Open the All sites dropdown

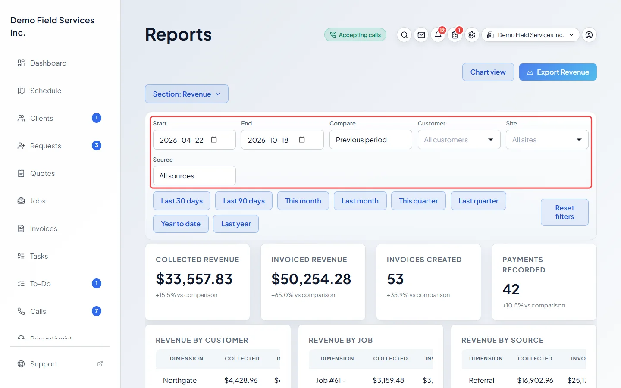pyautogui.click(x=547, y=140)
